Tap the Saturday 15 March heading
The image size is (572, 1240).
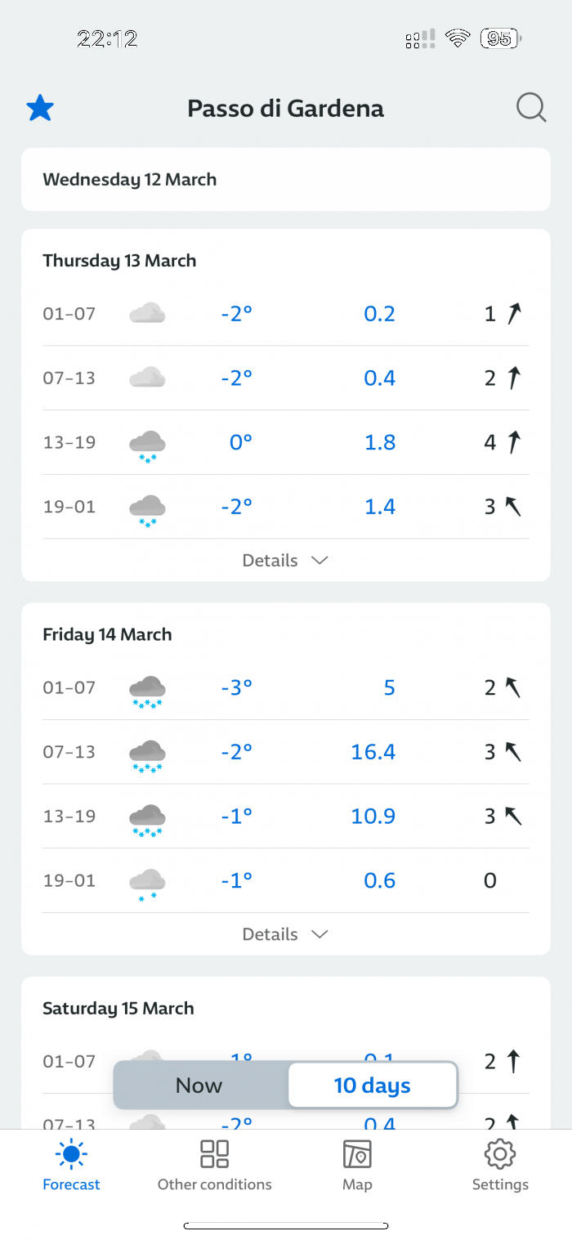pos(118,1009)
